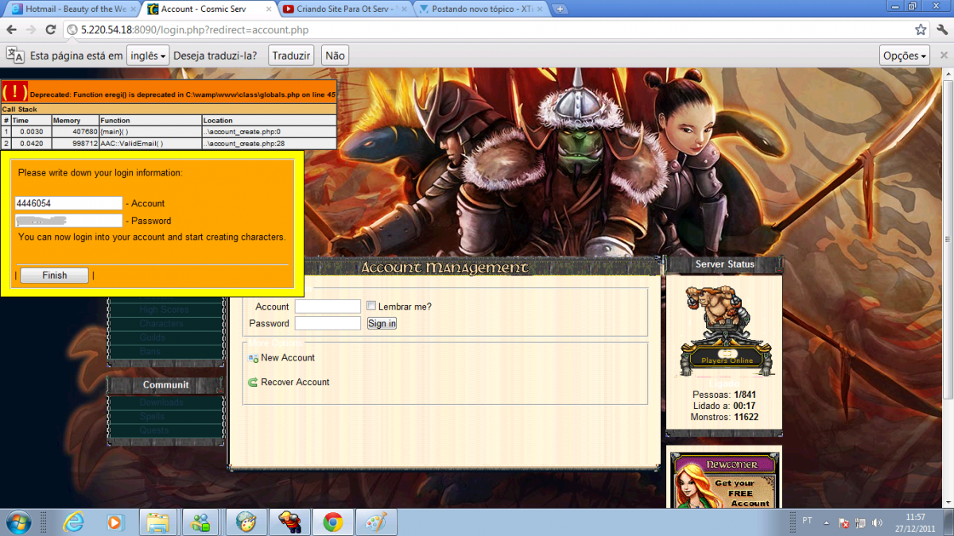Screen dimensions: 954x536
Task: Bookmark this page with the star icon
Action: [921, 29]
